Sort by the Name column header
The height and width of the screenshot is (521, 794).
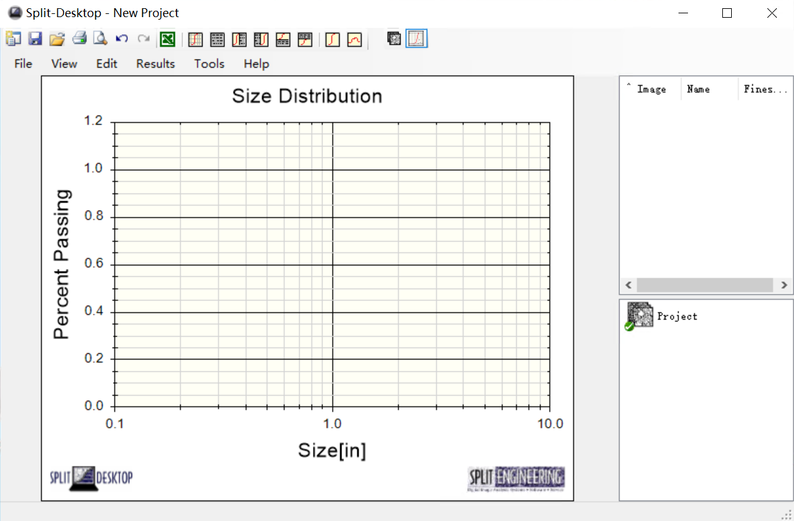tap(710, 89)
